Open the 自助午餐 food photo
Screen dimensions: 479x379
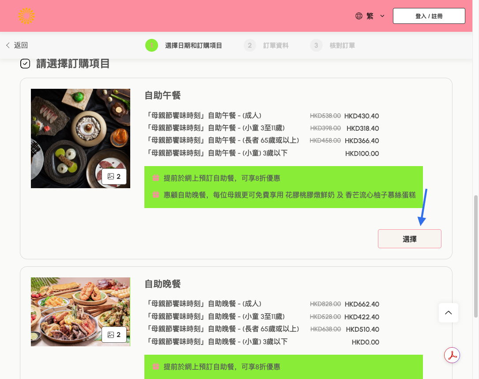[x=80, y=138]
